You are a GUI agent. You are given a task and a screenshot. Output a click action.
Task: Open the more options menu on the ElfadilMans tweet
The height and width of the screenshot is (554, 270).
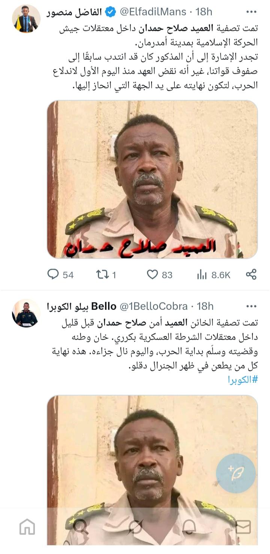click(x=251, y=12)
